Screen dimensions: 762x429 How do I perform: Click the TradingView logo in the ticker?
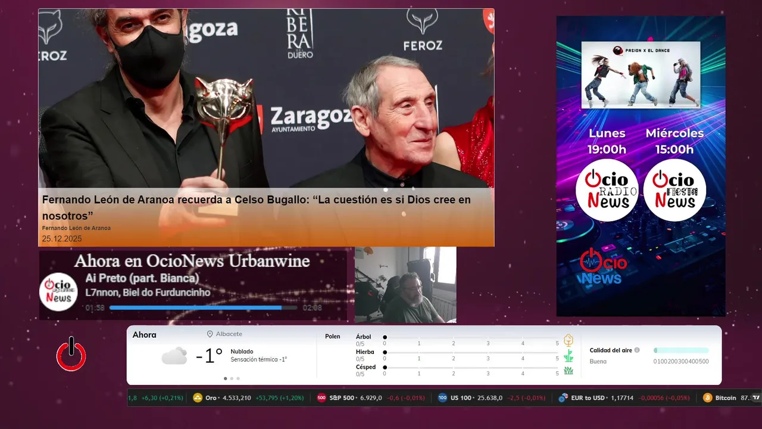(x=756, y=397)
